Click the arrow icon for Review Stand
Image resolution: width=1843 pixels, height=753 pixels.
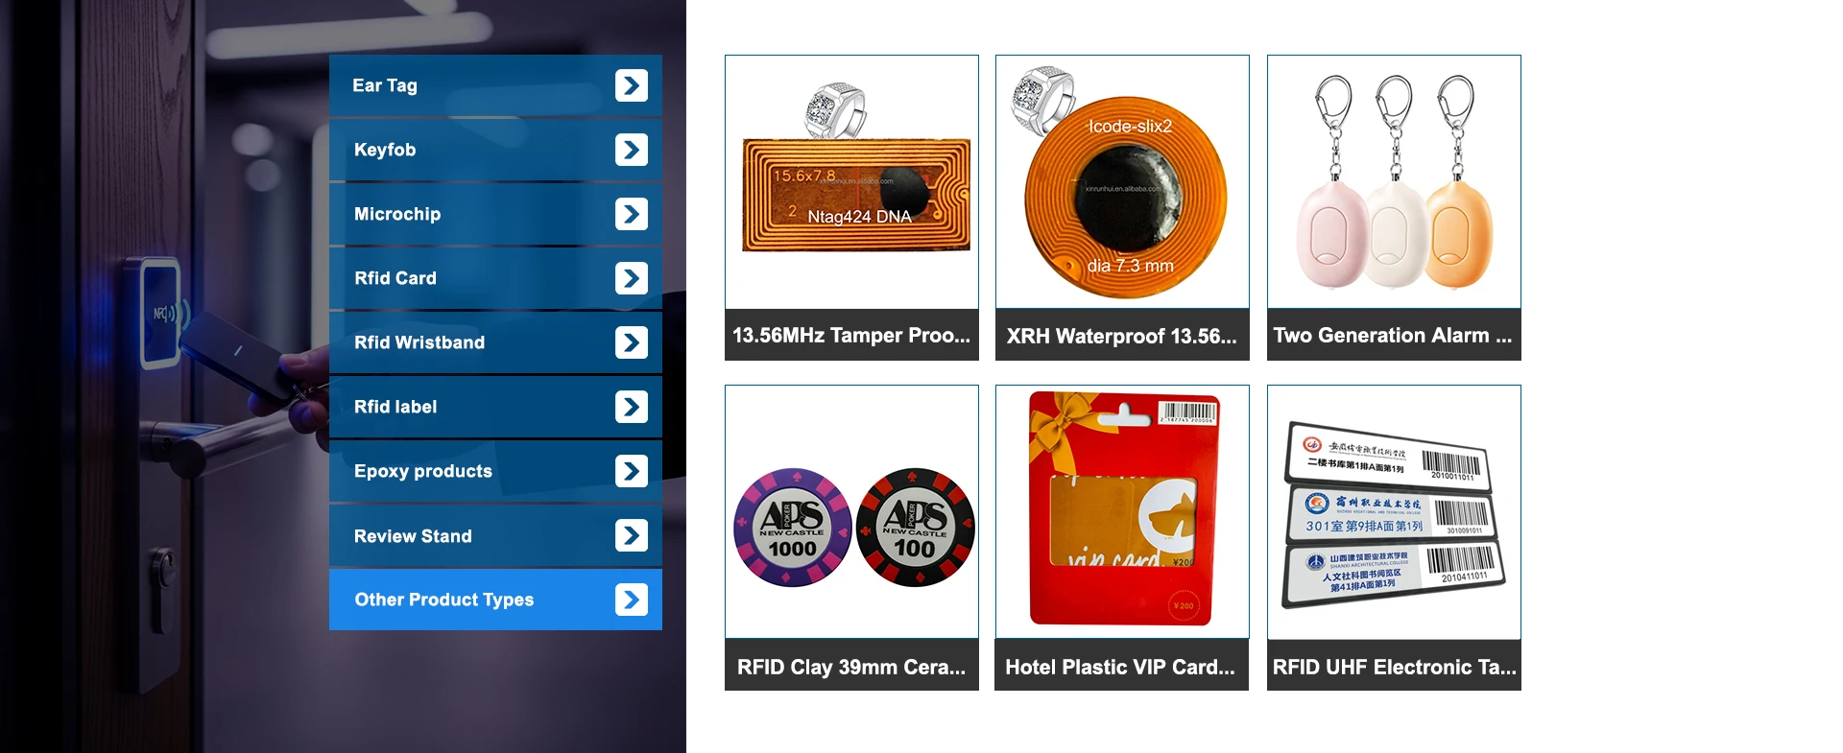(632, 535)
